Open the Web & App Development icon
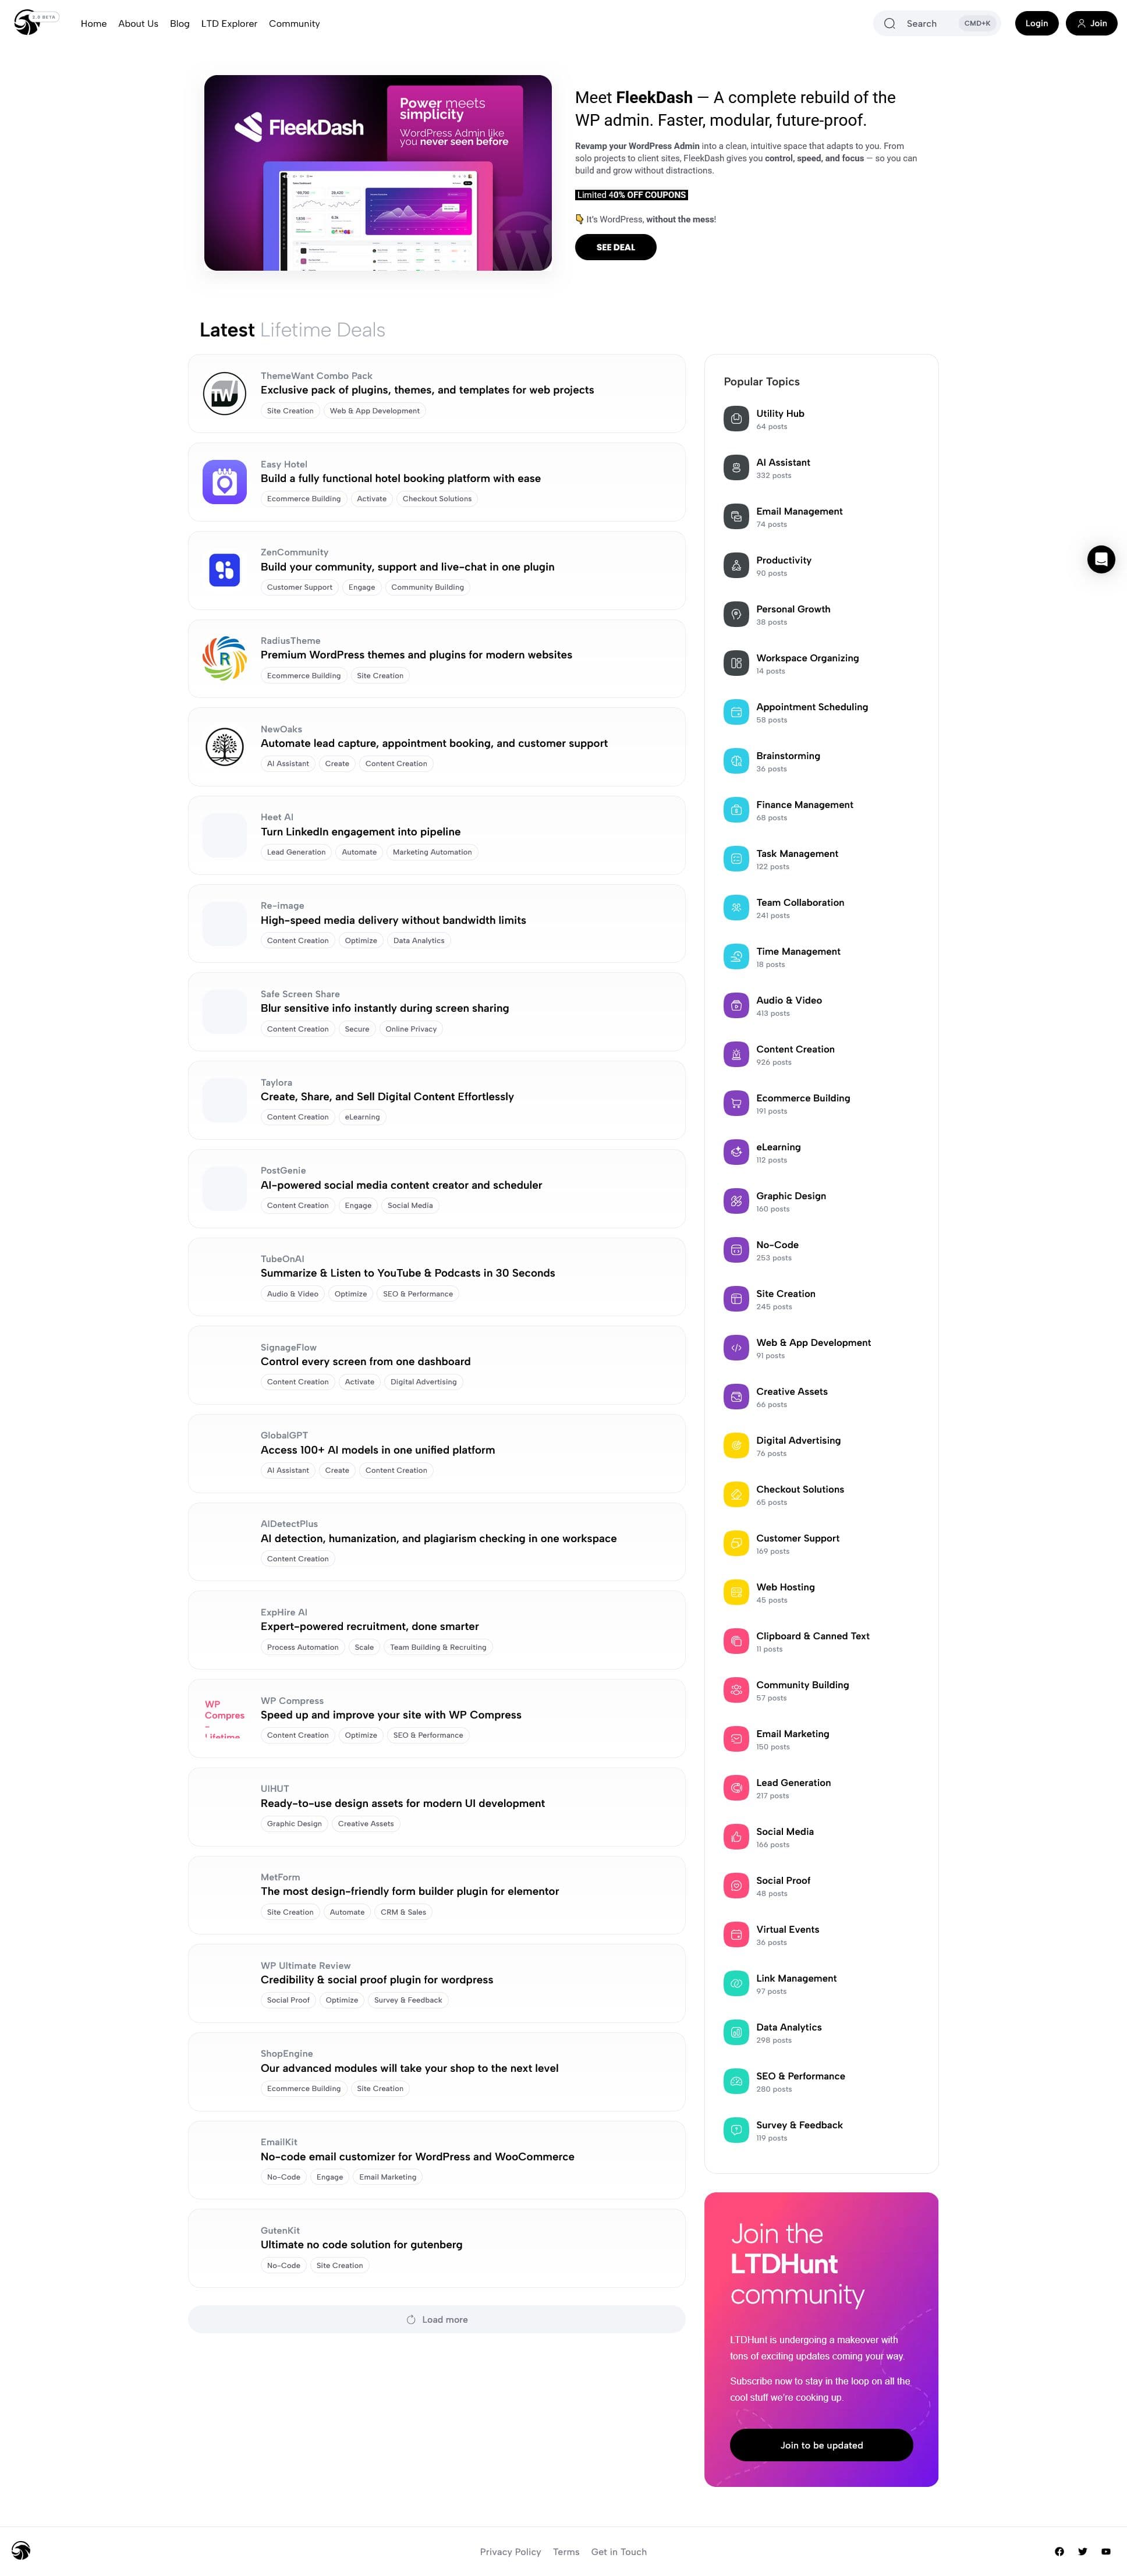The width and height of the screenshot is (1127, 2576). pyautogui.click(x=736, y=1348)
